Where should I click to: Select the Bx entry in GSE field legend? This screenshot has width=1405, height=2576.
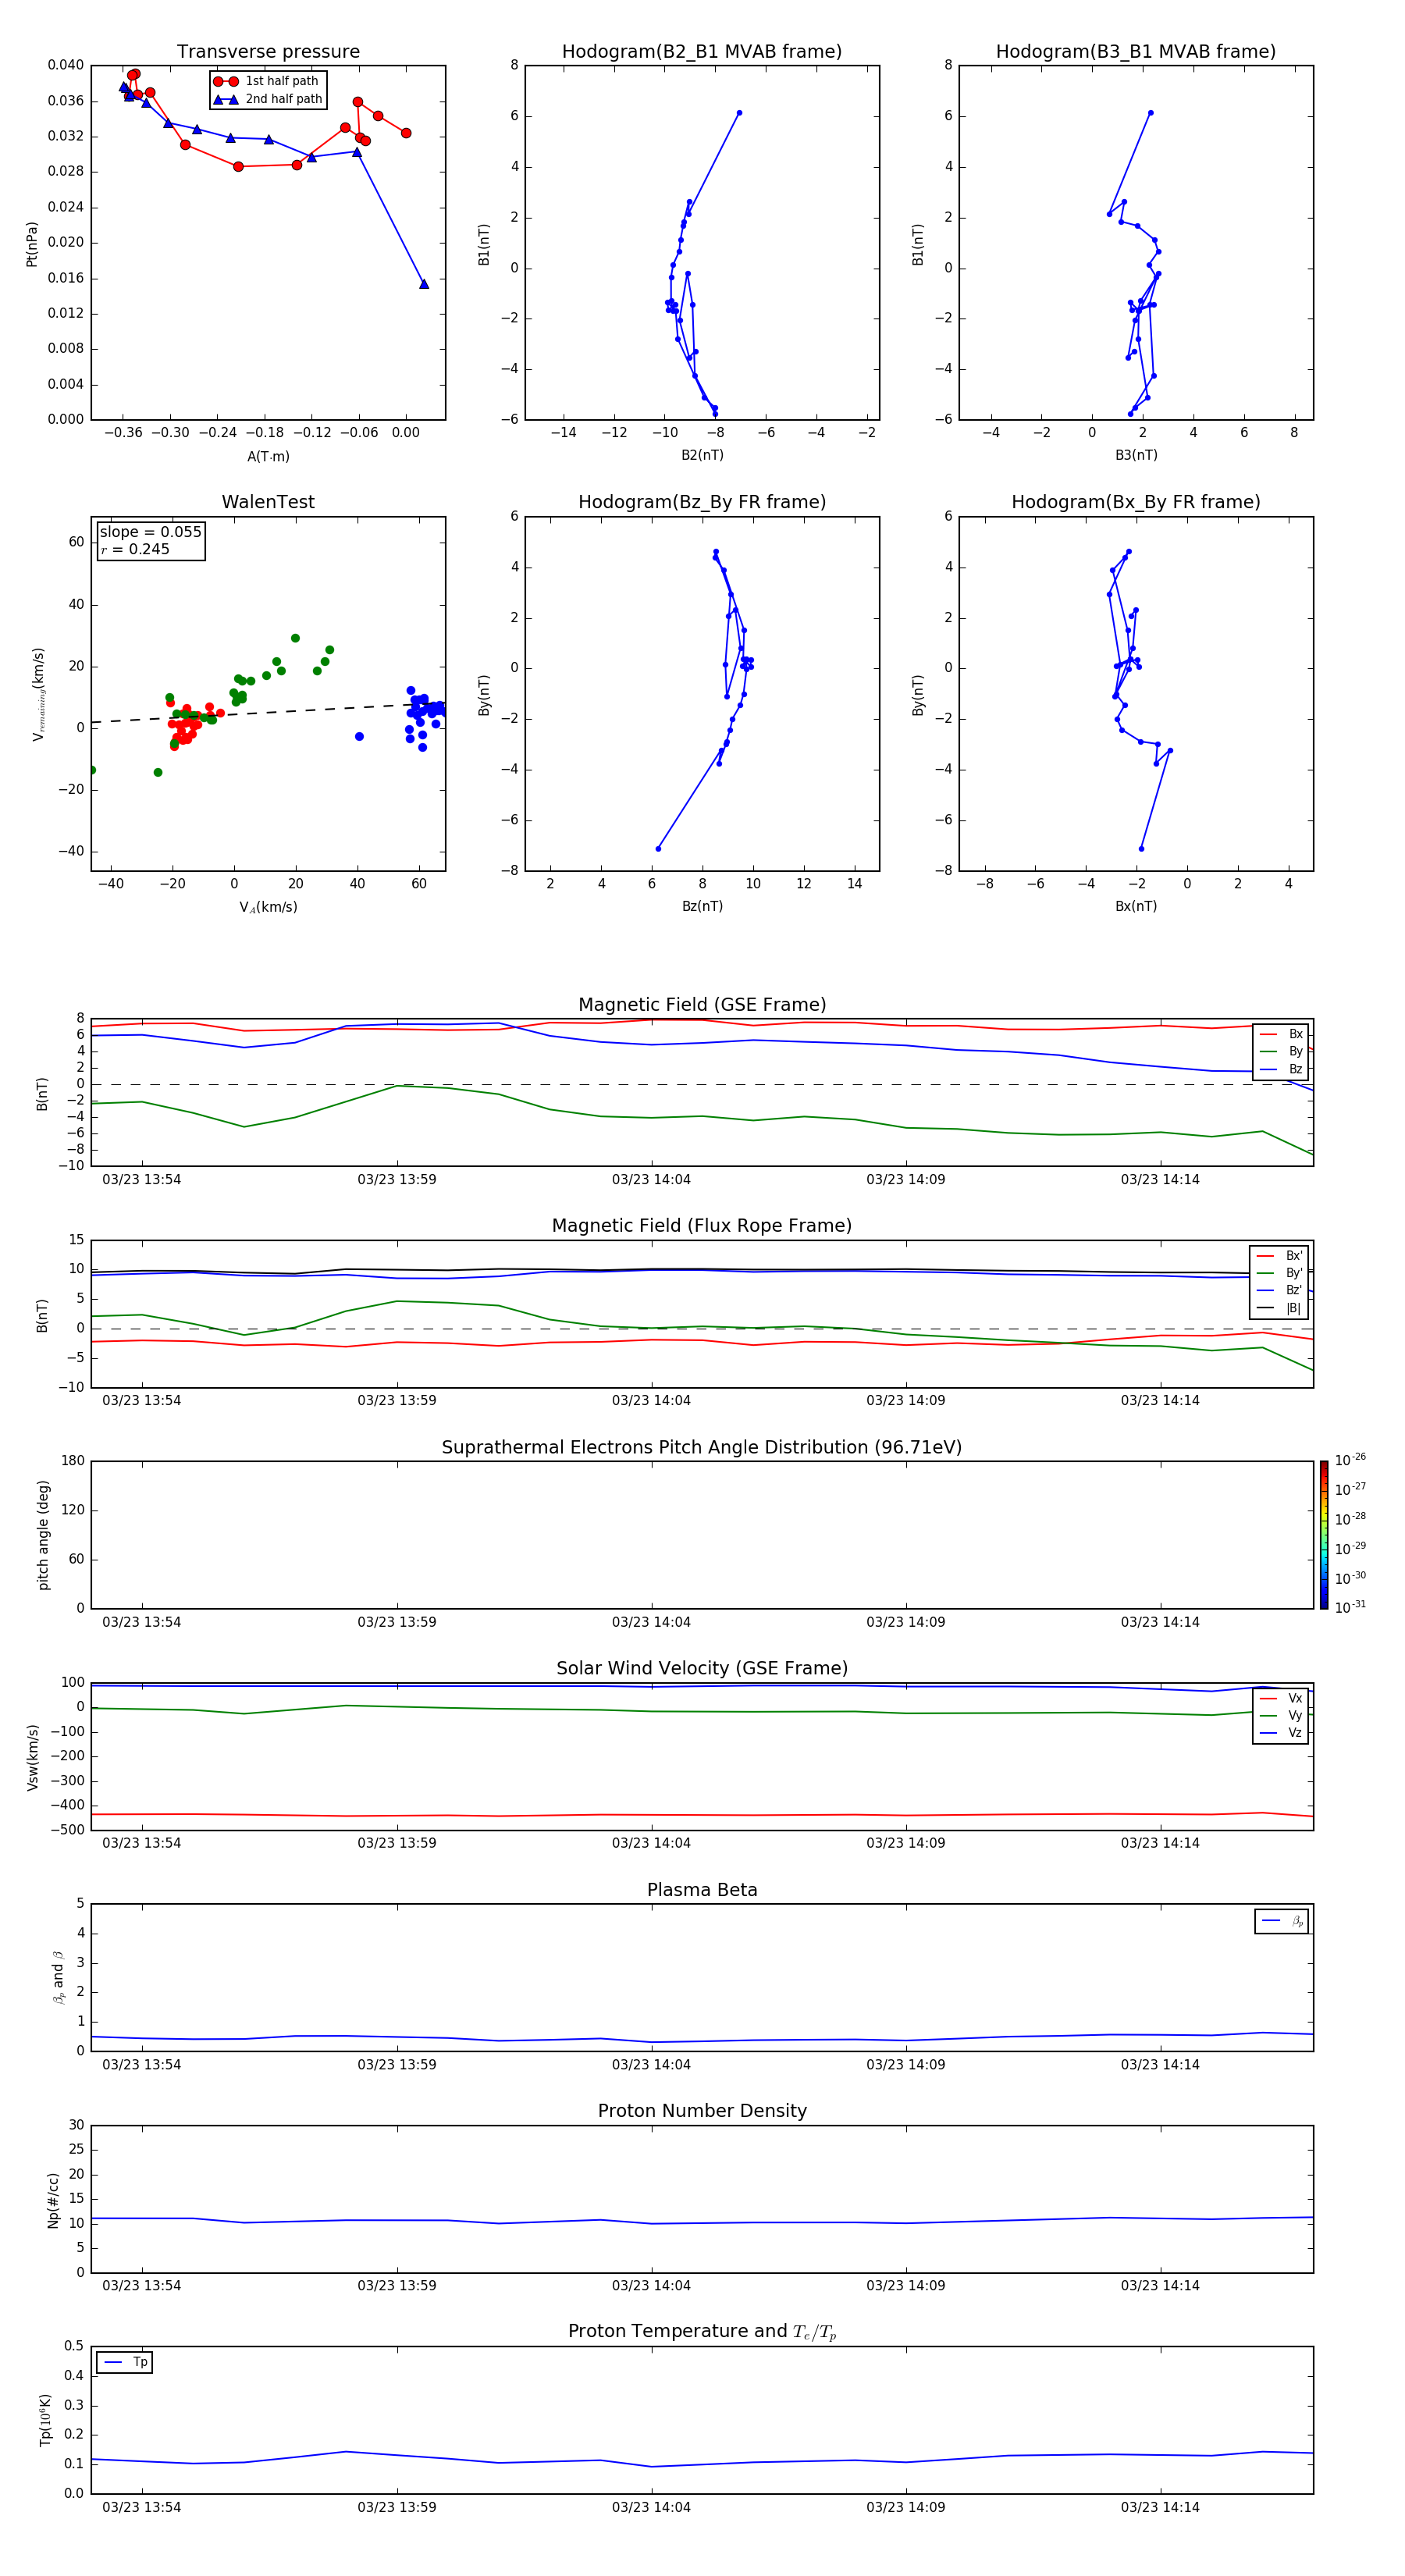click(1281, 1034)
